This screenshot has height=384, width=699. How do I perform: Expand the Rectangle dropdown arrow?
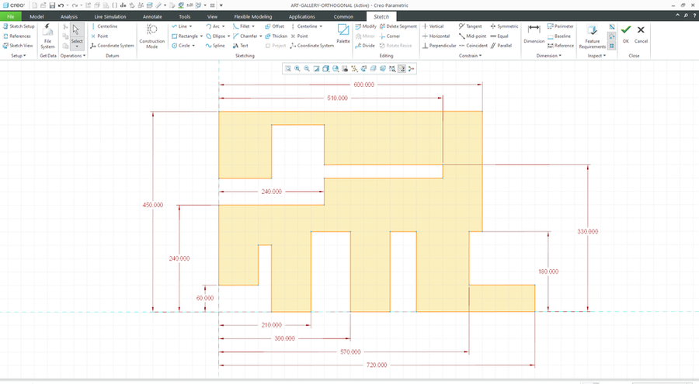pos(201,36)
